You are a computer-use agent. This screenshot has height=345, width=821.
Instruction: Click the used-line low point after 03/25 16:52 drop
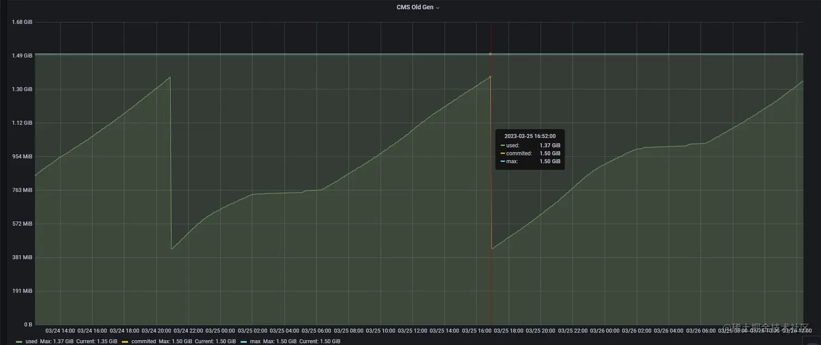pyautogui.click(x=492, y=248)
